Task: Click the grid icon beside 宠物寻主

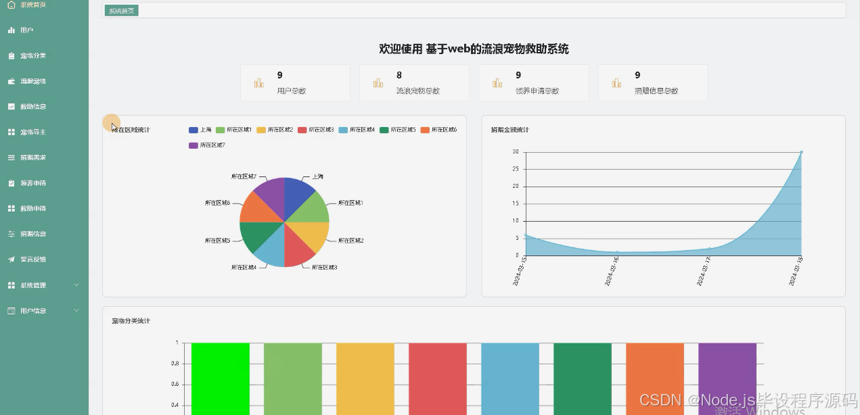Action: pyautogui.click(x=11, y=132)
